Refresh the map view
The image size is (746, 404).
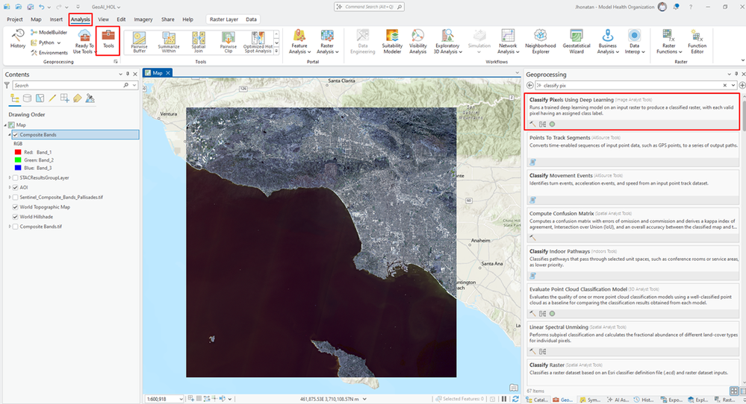coord(515,399)
